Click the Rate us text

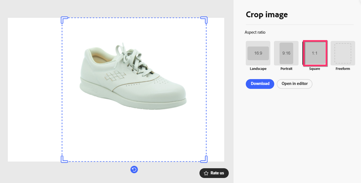tap(217, 173)
